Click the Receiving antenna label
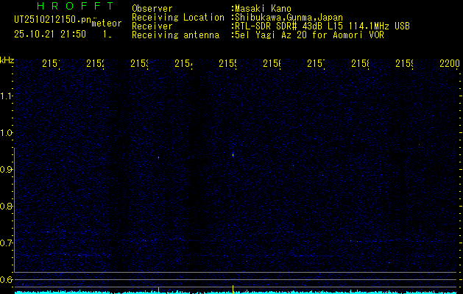The height and width of the screenshot is (294, 463). point(175,35)
